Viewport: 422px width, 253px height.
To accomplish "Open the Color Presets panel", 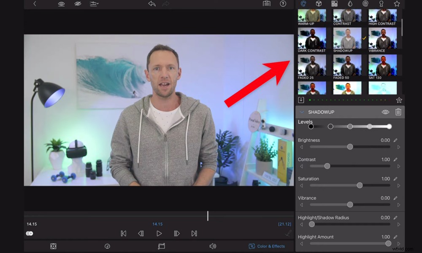I will [x=303, y=3].
